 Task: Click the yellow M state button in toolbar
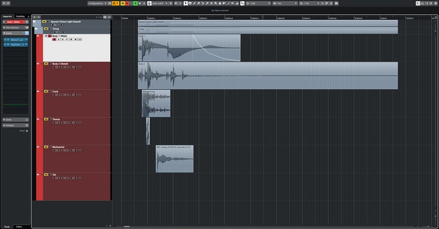pos(122,3)
